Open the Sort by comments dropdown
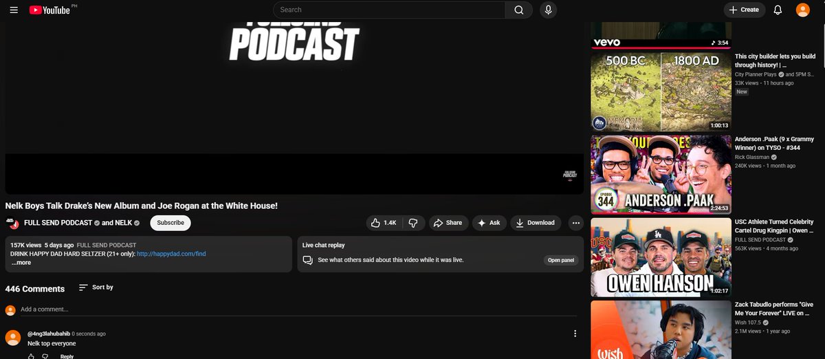The height and width of the screenshot is (359, 825). pyautogui.click(x=96, y=287)
